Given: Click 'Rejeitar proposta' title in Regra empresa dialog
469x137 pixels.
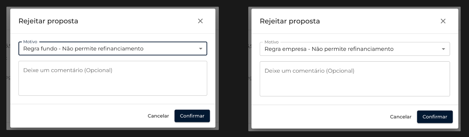Looking at the screenshot, I should pyautogui.click(x=290, y=21).
